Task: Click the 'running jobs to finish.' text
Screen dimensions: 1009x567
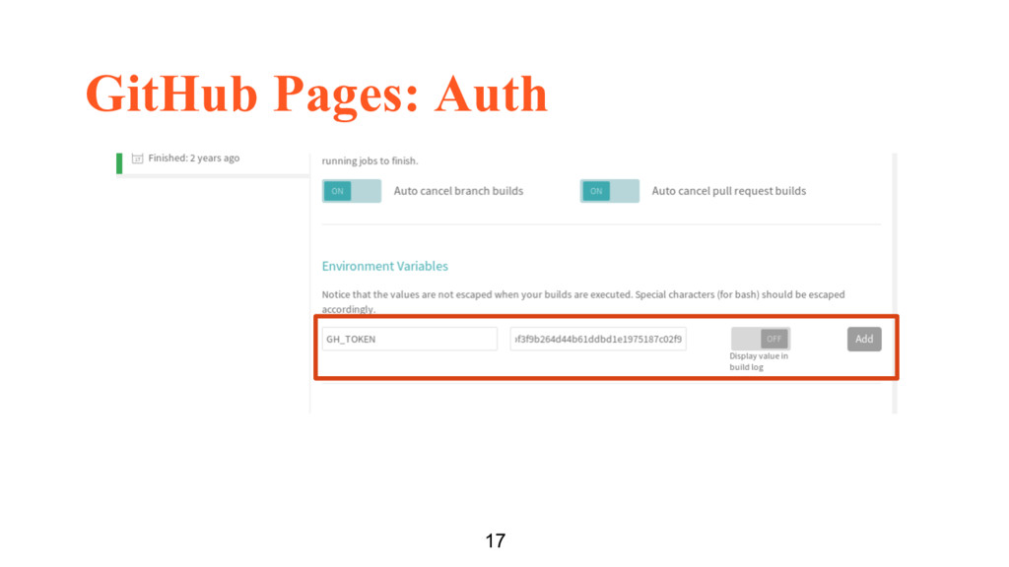Action: [x=370, y=160]
